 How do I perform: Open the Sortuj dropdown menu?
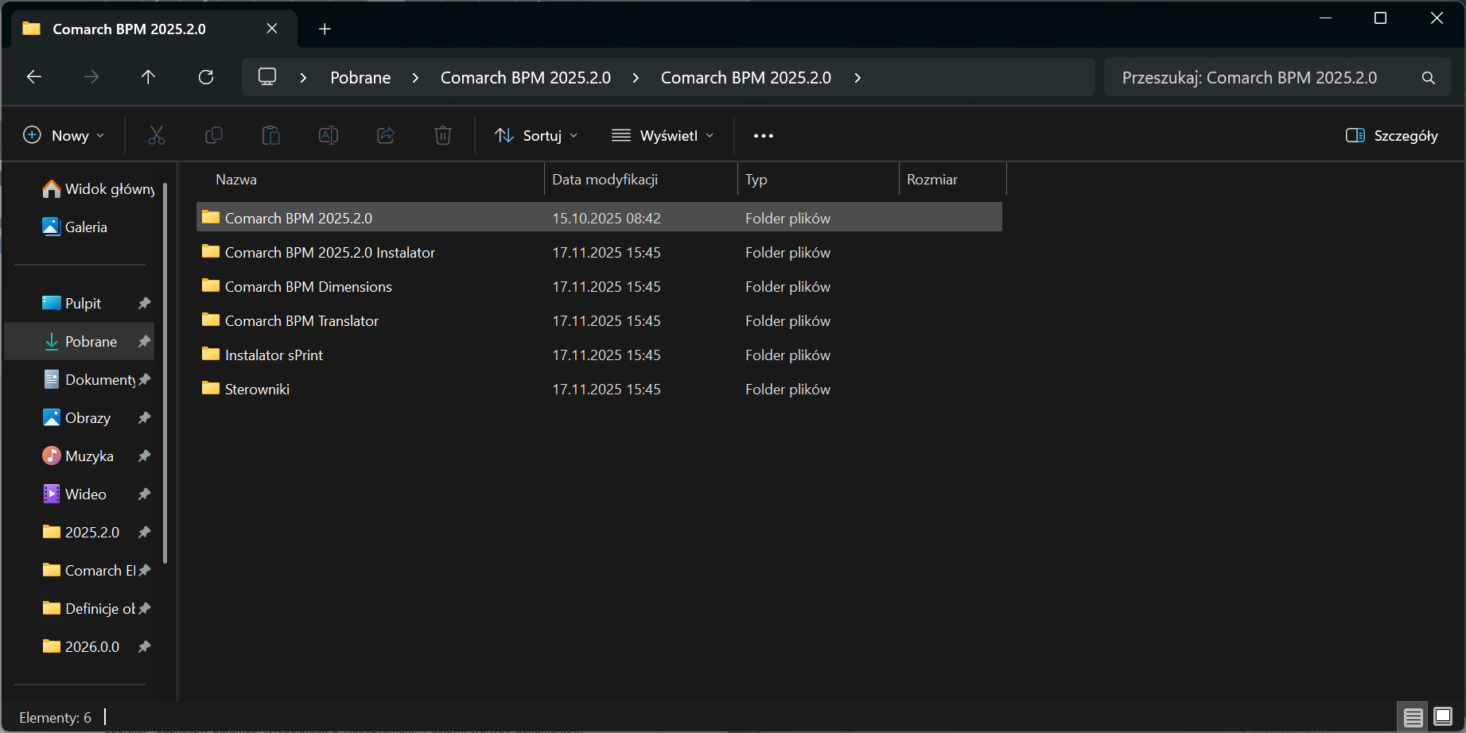click(x=536, y=136)
